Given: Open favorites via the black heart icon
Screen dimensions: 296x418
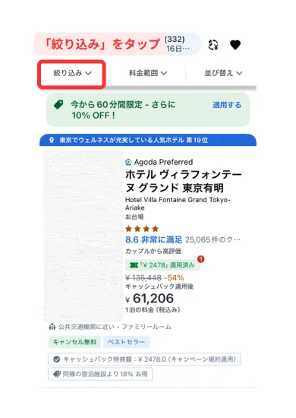Looking at the screenshot, I should pos(235,45).
